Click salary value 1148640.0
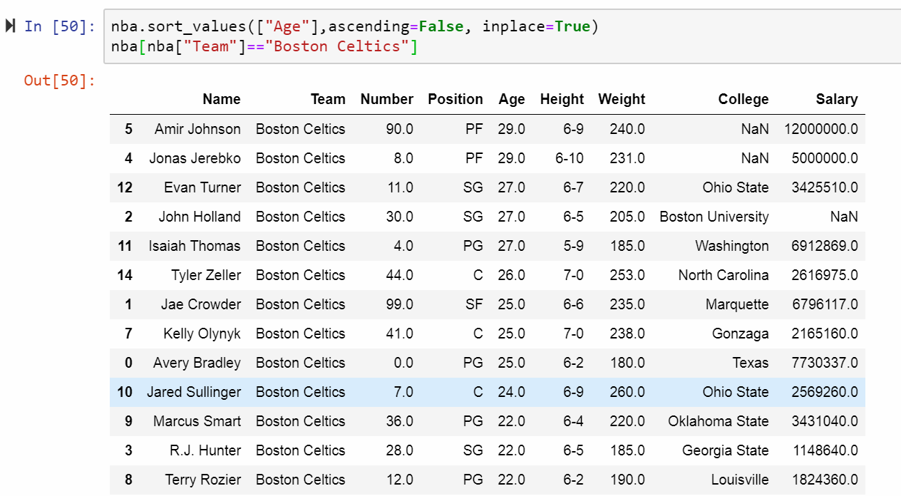Screen dimensions: 901x496 coord(825,450)
